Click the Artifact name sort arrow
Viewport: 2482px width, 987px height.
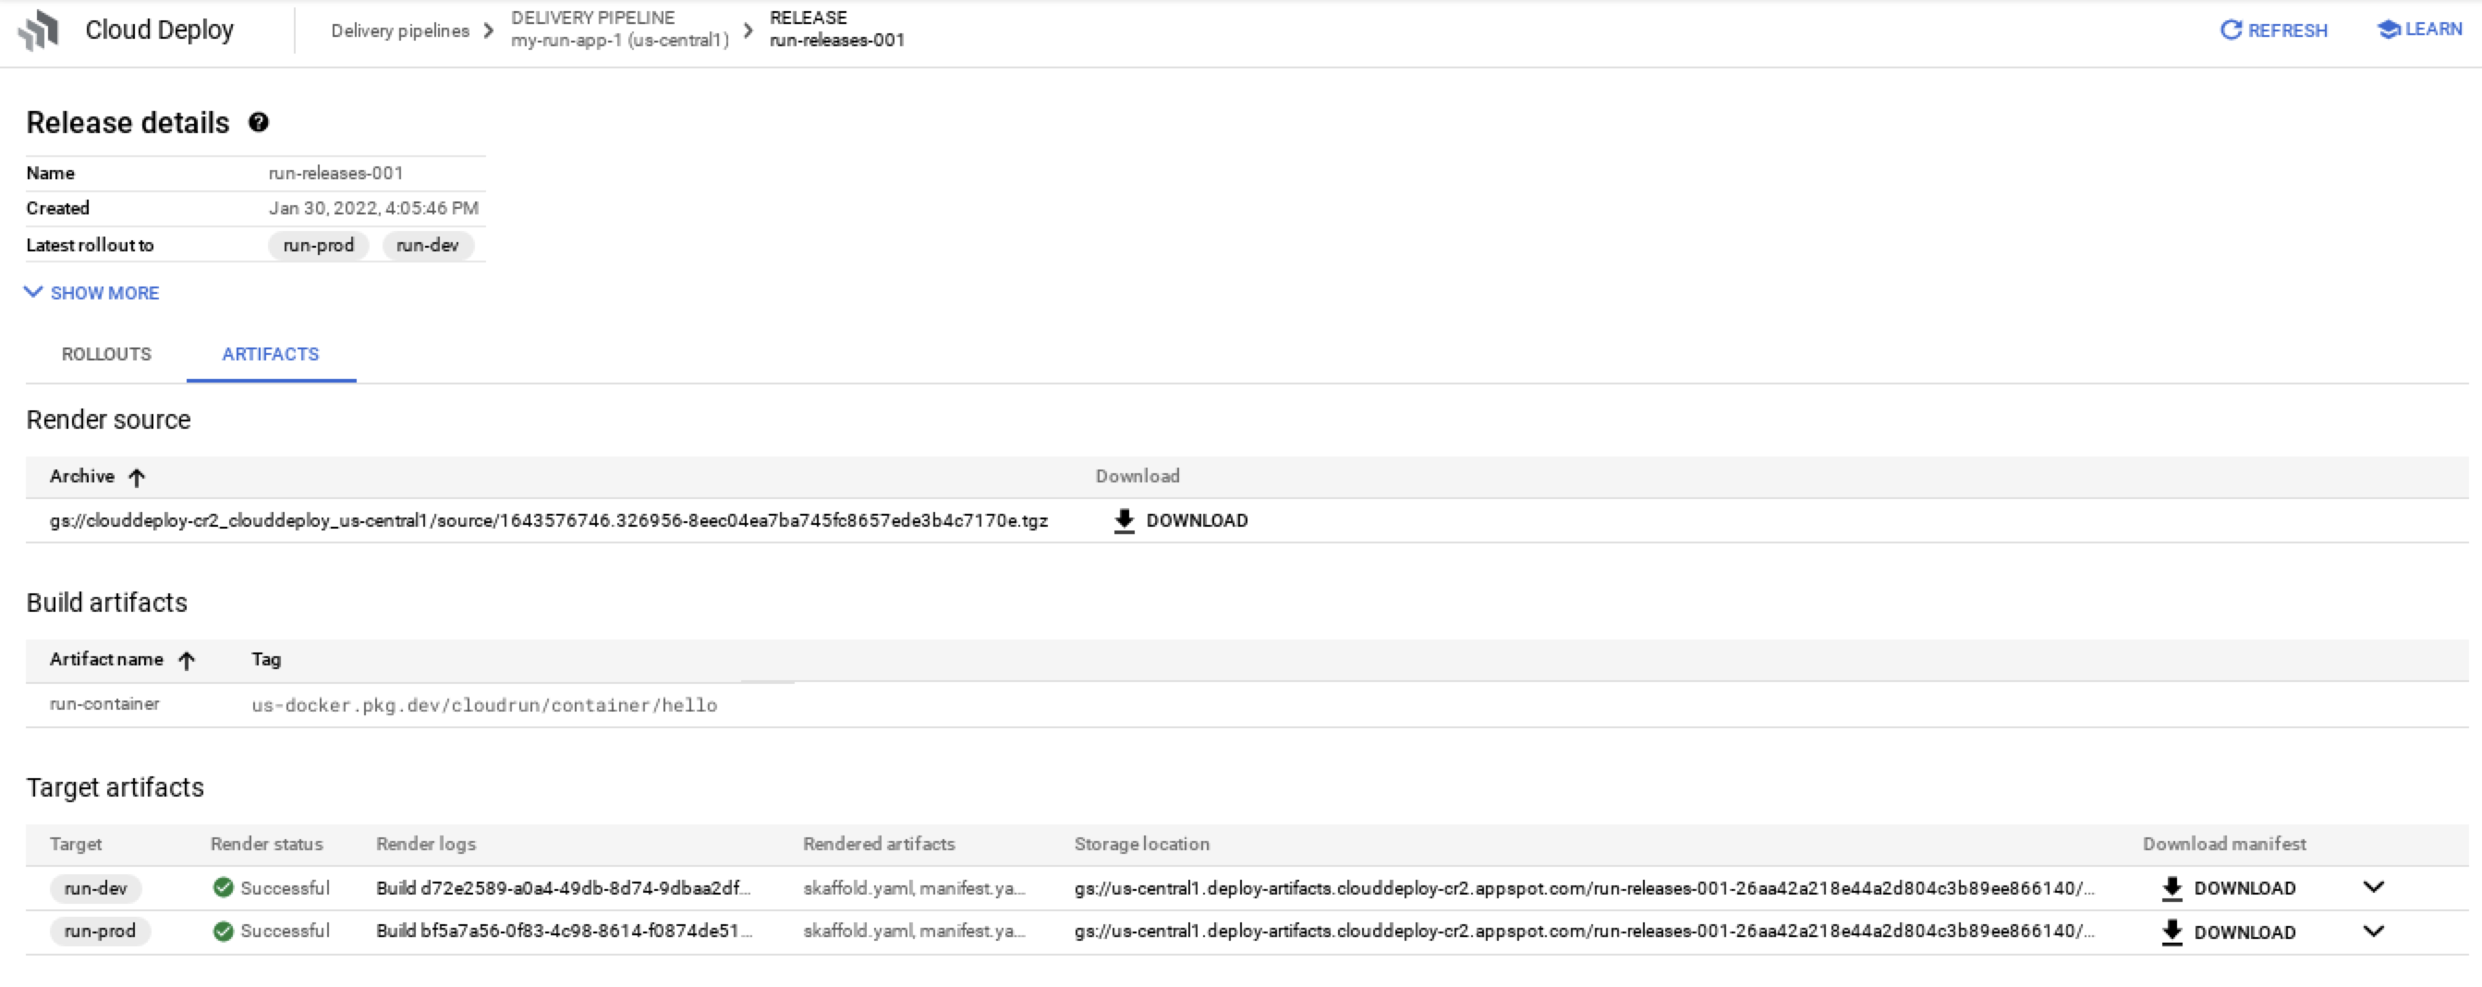[x=187, y=660]
